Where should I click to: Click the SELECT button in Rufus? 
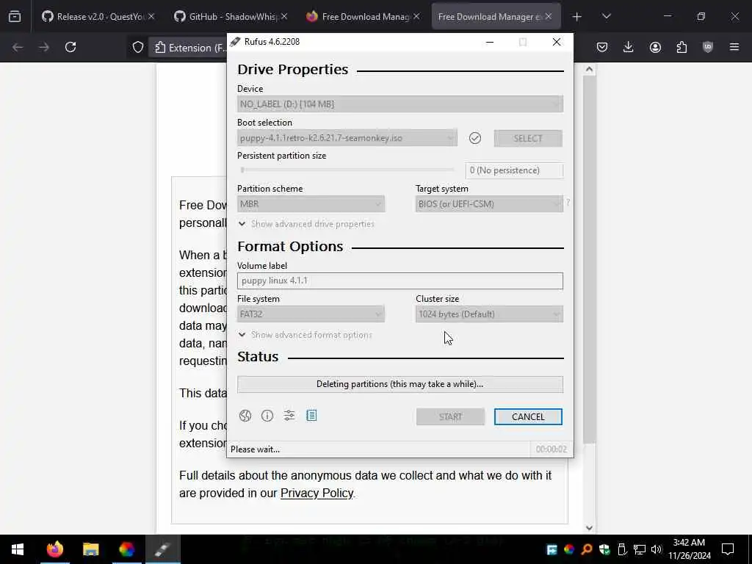528,138
